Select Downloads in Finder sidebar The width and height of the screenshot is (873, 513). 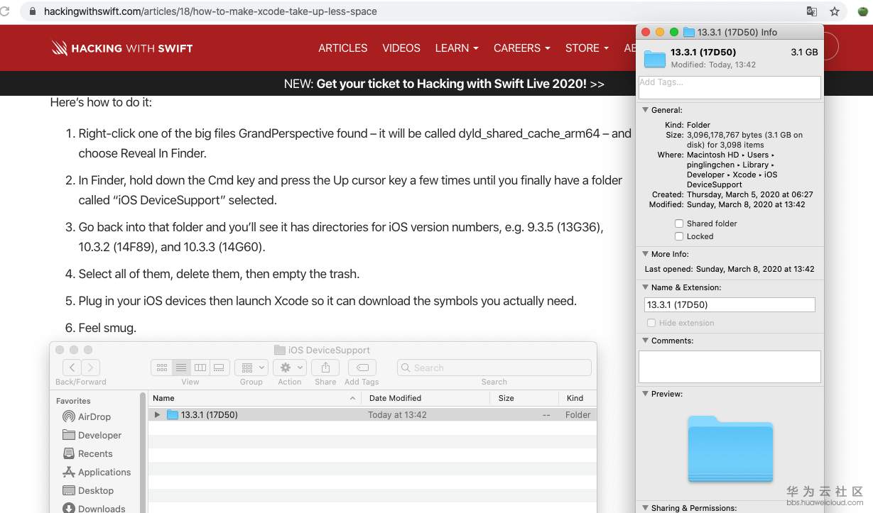(94, 508)
